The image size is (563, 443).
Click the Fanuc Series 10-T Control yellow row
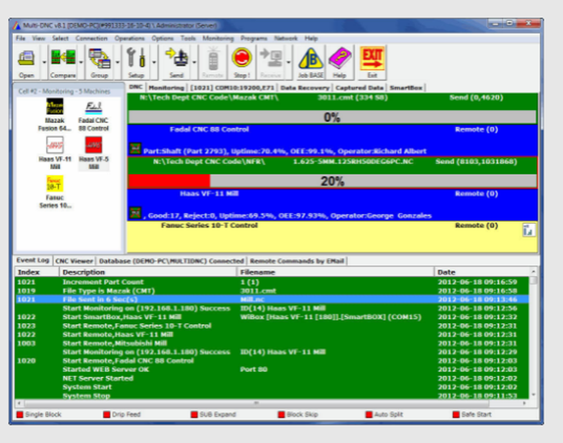click(x=332, y=236)
